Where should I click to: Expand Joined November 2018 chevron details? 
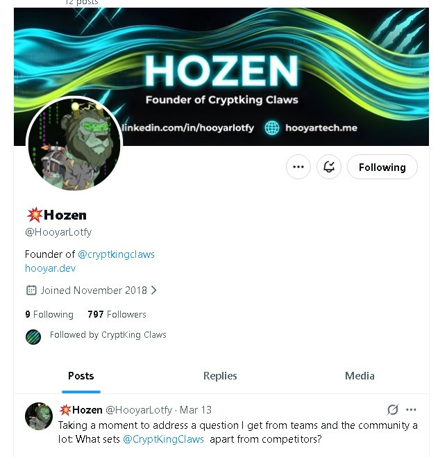[x=154, y=291]
